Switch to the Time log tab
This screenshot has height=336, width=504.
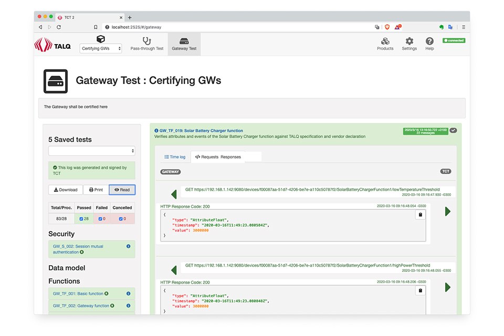(175, 157)
